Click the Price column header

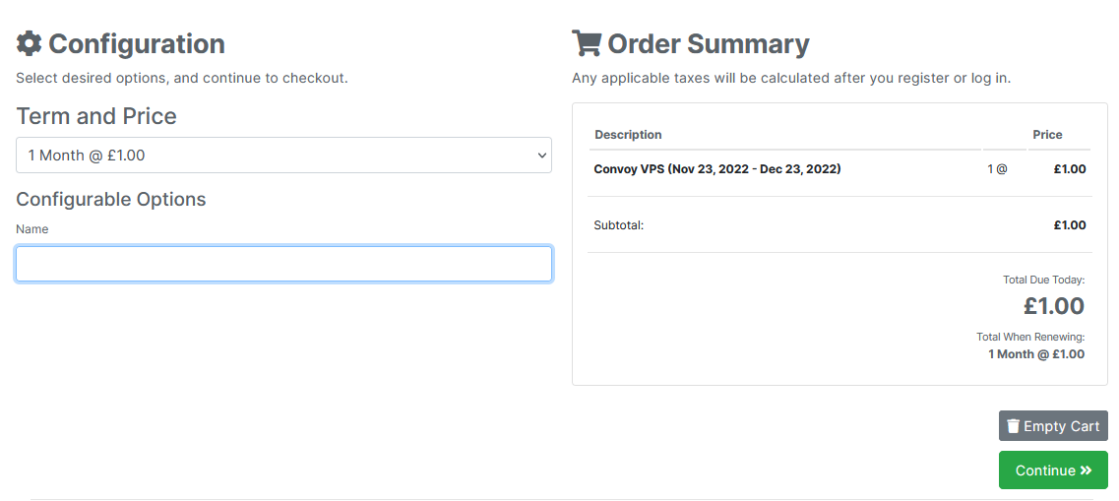[1047, 135]
